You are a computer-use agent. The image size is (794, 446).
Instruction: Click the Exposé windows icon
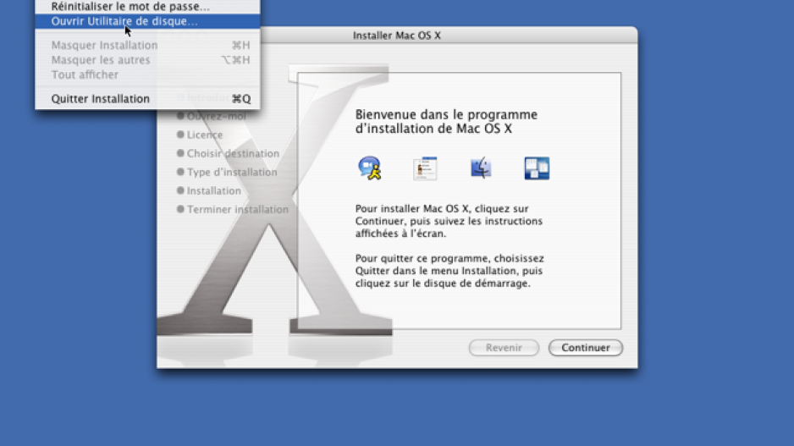coord(537,168)
